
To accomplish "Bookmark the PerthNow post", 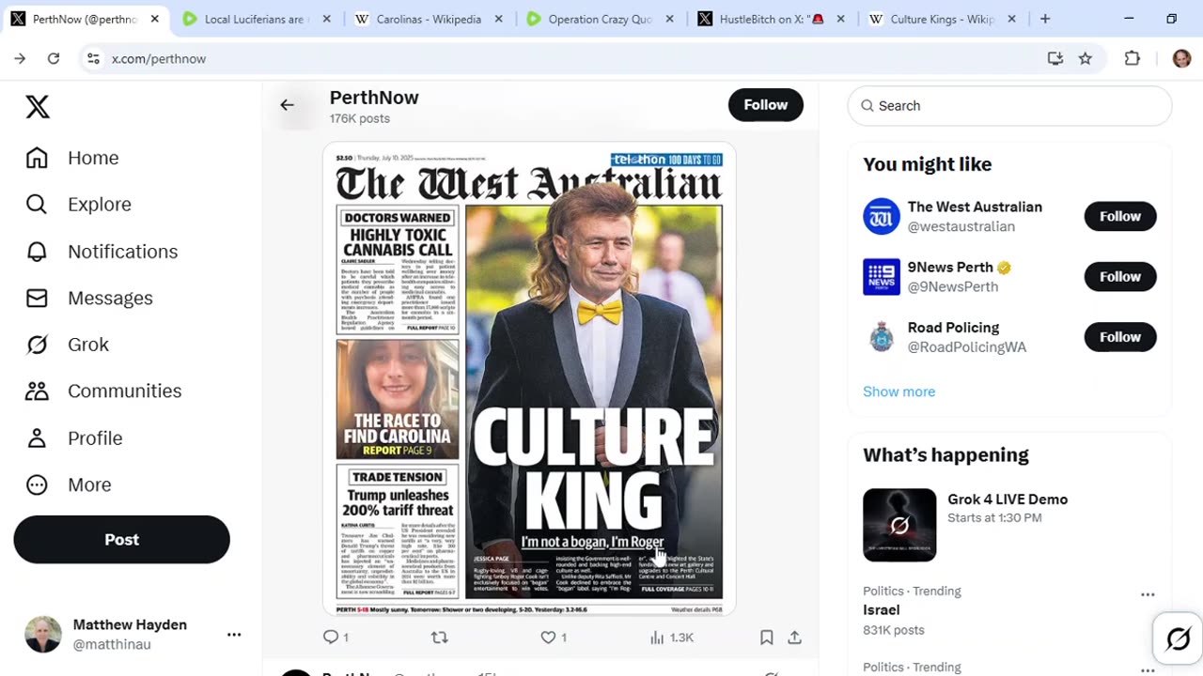I will click(767, 638).
